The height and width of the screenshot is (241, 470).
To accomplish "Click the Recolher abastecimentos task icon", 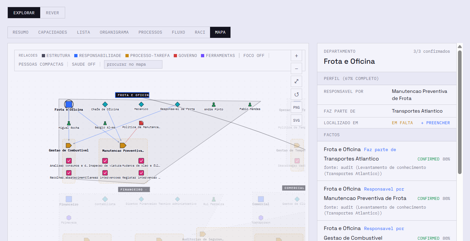I will [x=69, y=173].
